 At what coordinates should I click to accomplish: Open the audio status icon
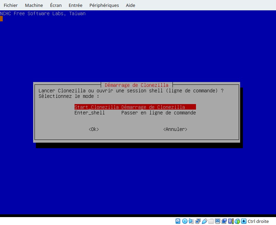coord(191,221)
